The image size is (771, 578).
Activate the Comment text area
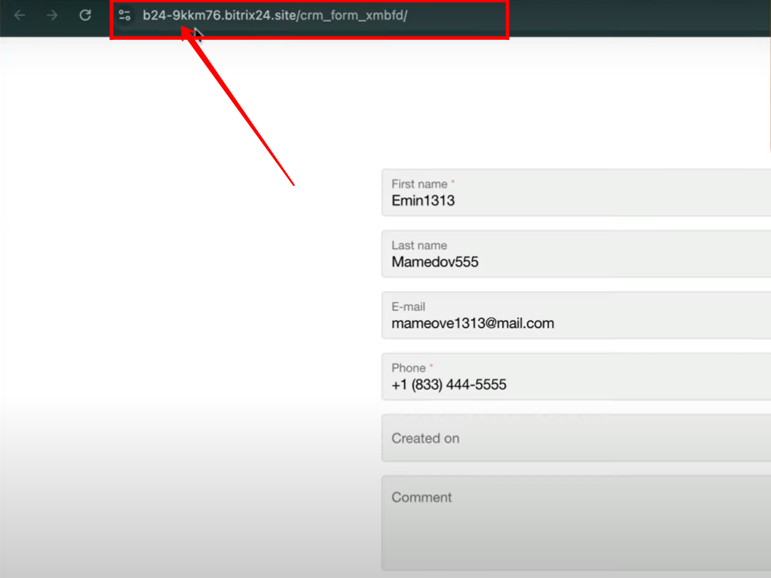tap(576, 523)
